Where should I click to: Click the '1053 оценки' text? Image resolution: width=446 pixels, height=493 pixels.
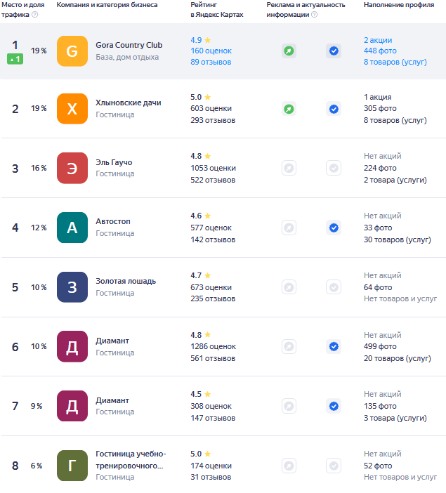coord(214,168)
